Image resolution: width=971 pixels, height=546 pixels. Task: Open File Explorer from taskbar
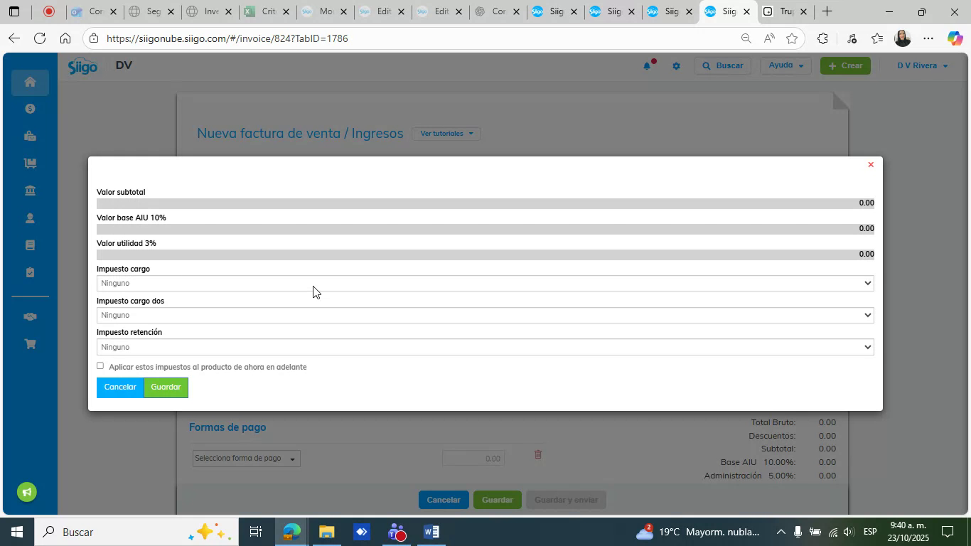[x=326, y=532]
